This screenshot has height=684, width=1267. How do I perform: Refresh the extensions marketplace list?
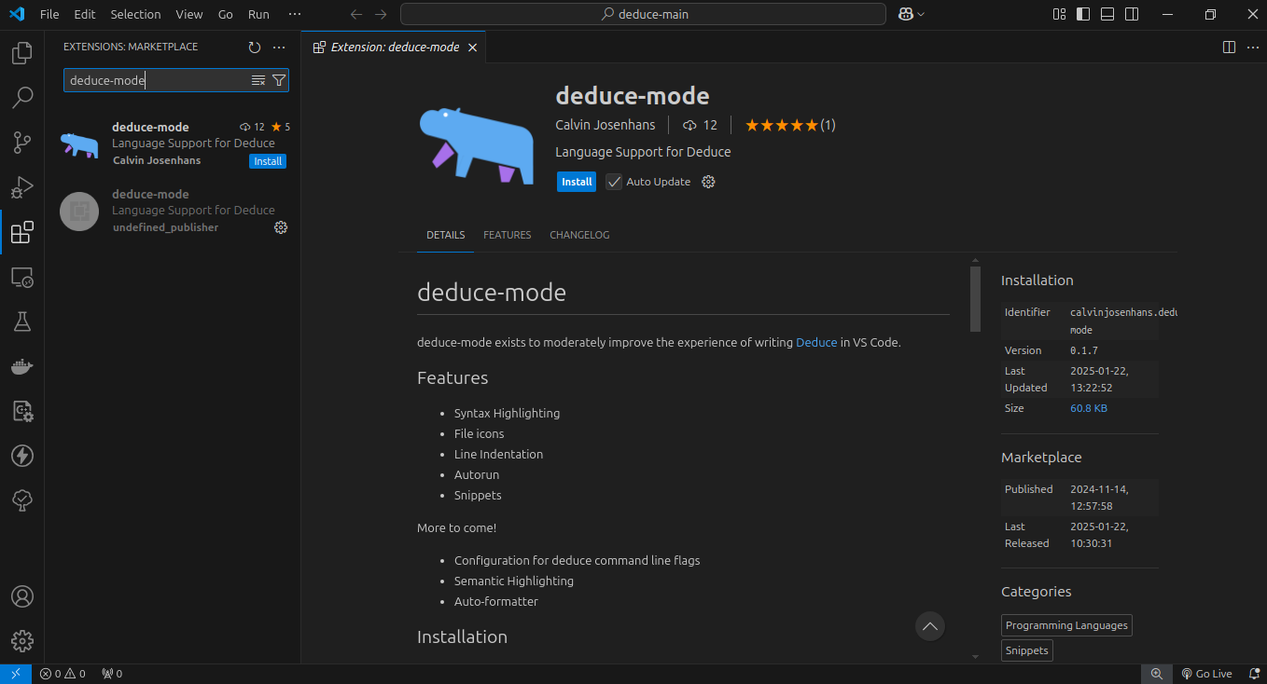[x=255, y=48]
